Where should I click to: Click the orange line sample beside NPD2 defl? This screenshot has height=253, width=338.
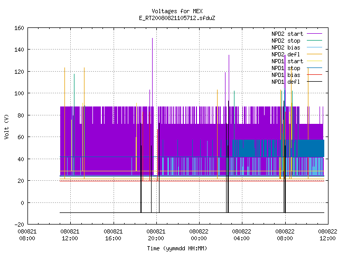tap(315, 54)
